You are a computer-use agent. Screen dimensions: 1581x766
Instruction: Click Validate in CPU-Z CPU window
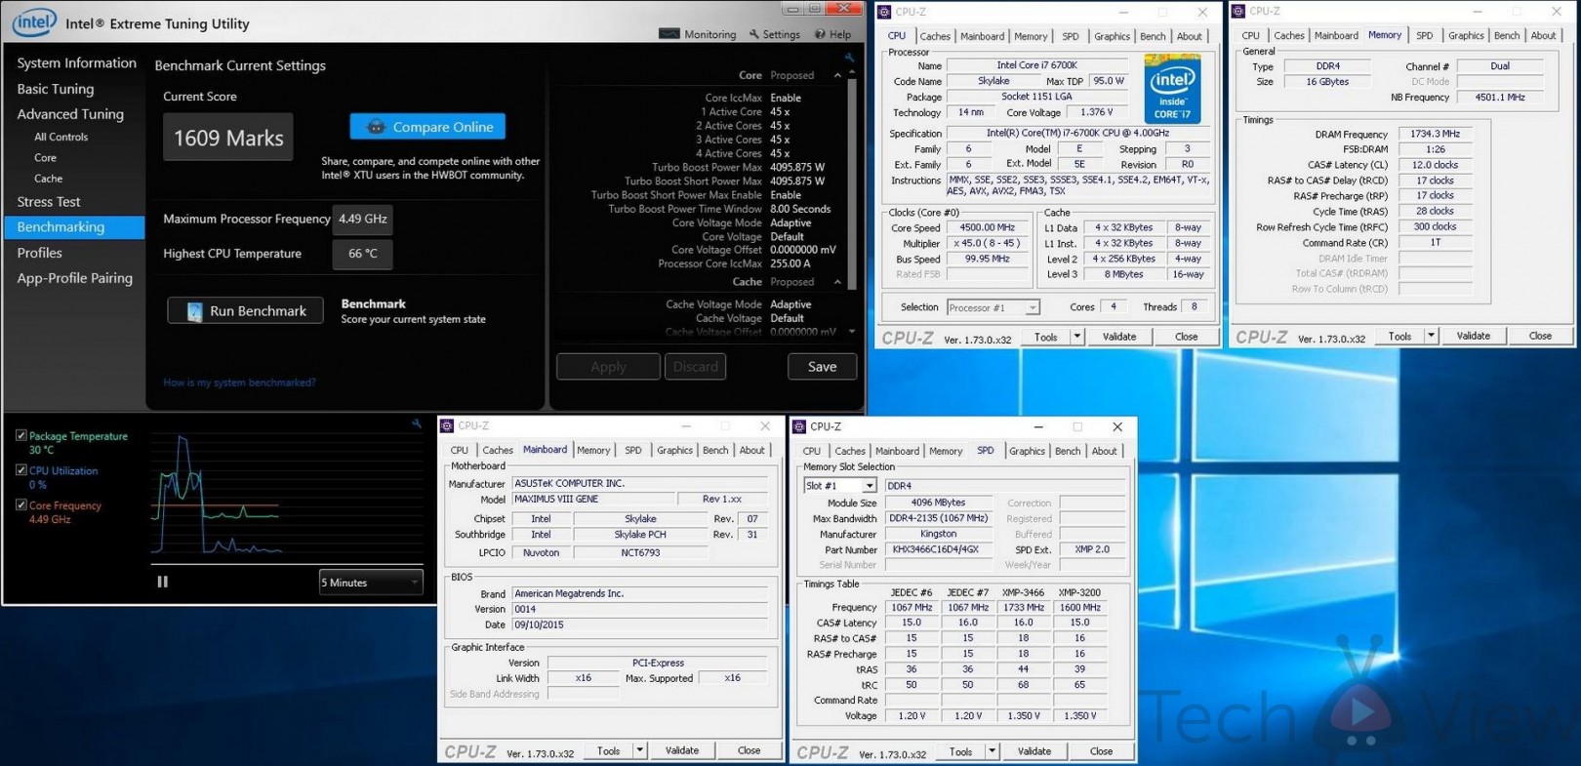pos(1119,337)
